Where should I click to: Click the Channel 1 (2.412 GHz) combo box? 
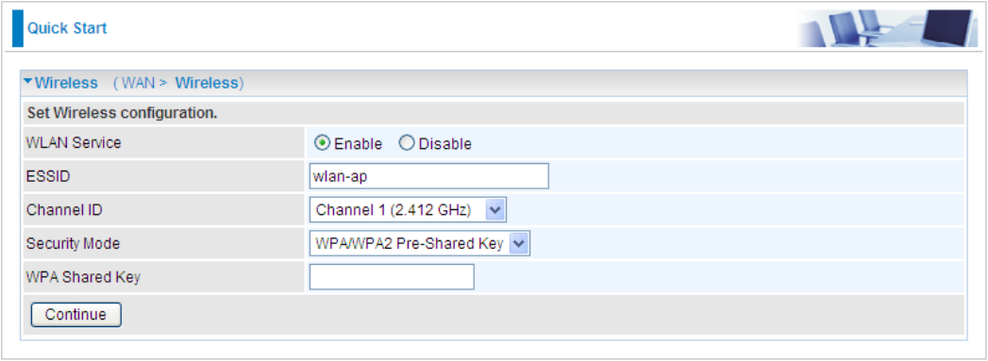(408, 210)
